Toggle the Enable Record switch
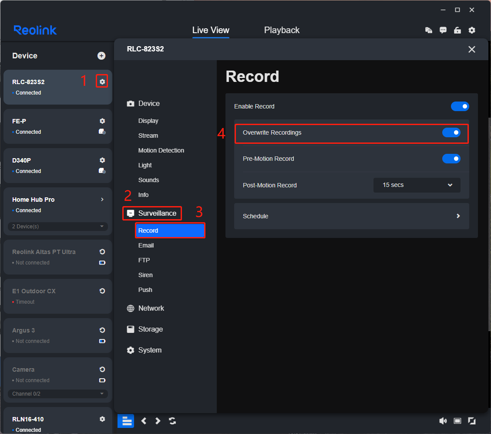Screen dimensions: 491x434 [460, 106]
